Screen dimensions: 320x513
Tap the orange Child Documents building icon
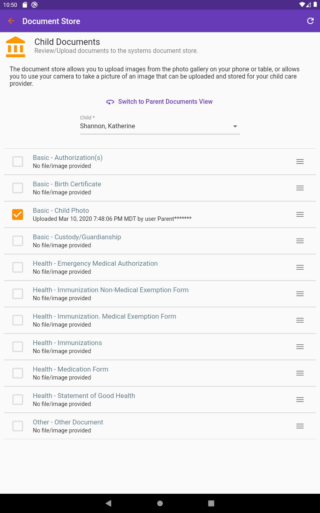(16, 46)
